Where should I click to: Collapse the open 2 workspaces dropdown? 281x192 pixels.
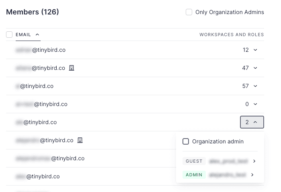[x=252, y=122]
